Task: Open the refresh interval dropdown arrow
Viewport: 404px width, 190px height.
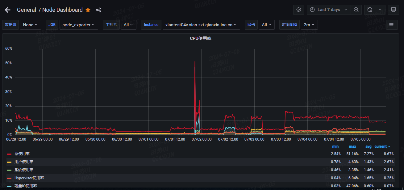Action: [380, 10]
